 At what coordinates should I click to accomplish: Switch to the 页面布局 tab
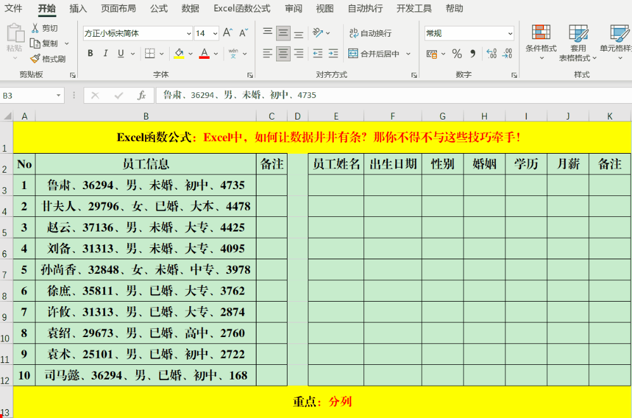click(x=118, y=8)
